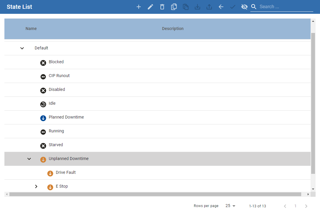The image size is (320, 220).
Task: Click the Name column header
Action: point(31,29)
